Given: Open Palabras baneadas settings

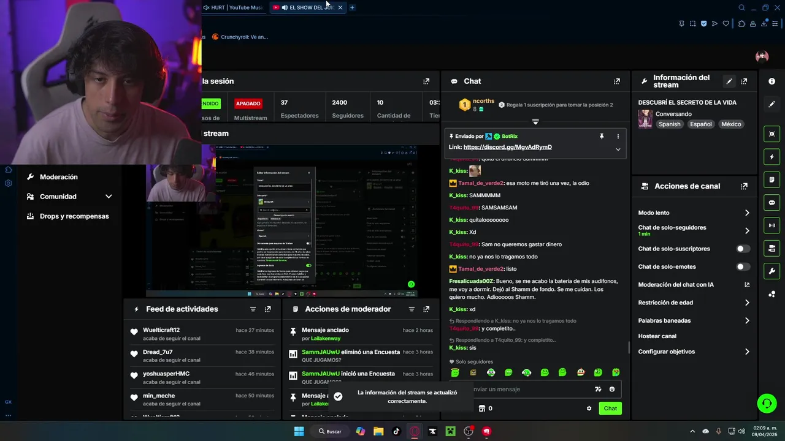Looking at the screenshot, I should click(x=694, y=320).
